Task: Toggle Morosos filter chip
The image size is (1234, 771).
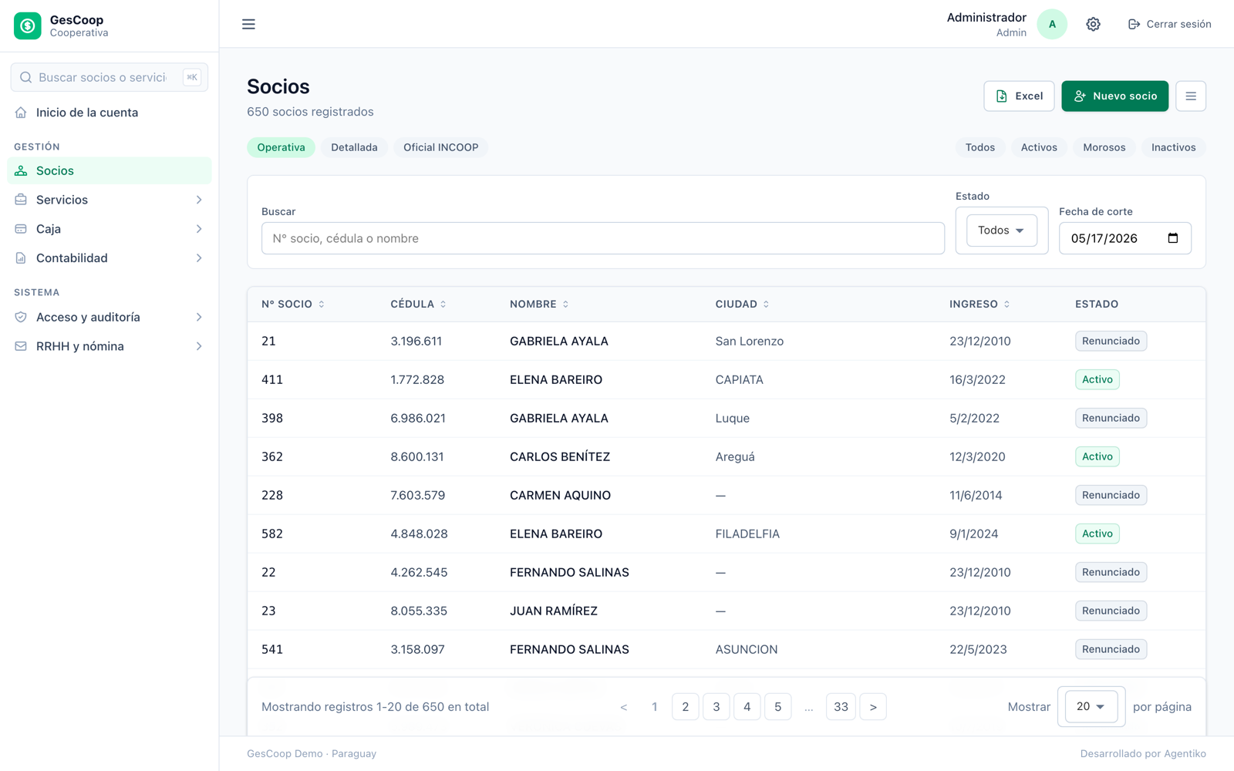Action: tap(1104, 147)
